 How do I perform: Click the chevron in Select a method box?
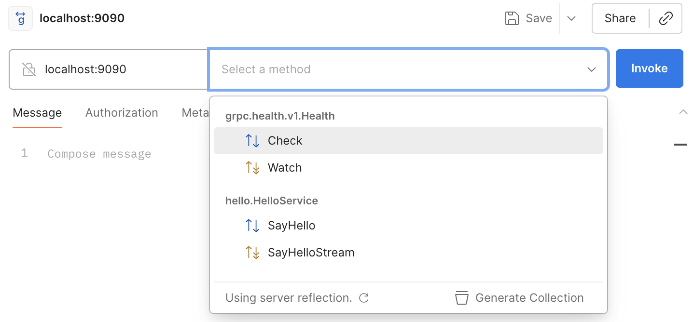click(x=591, y=69)
